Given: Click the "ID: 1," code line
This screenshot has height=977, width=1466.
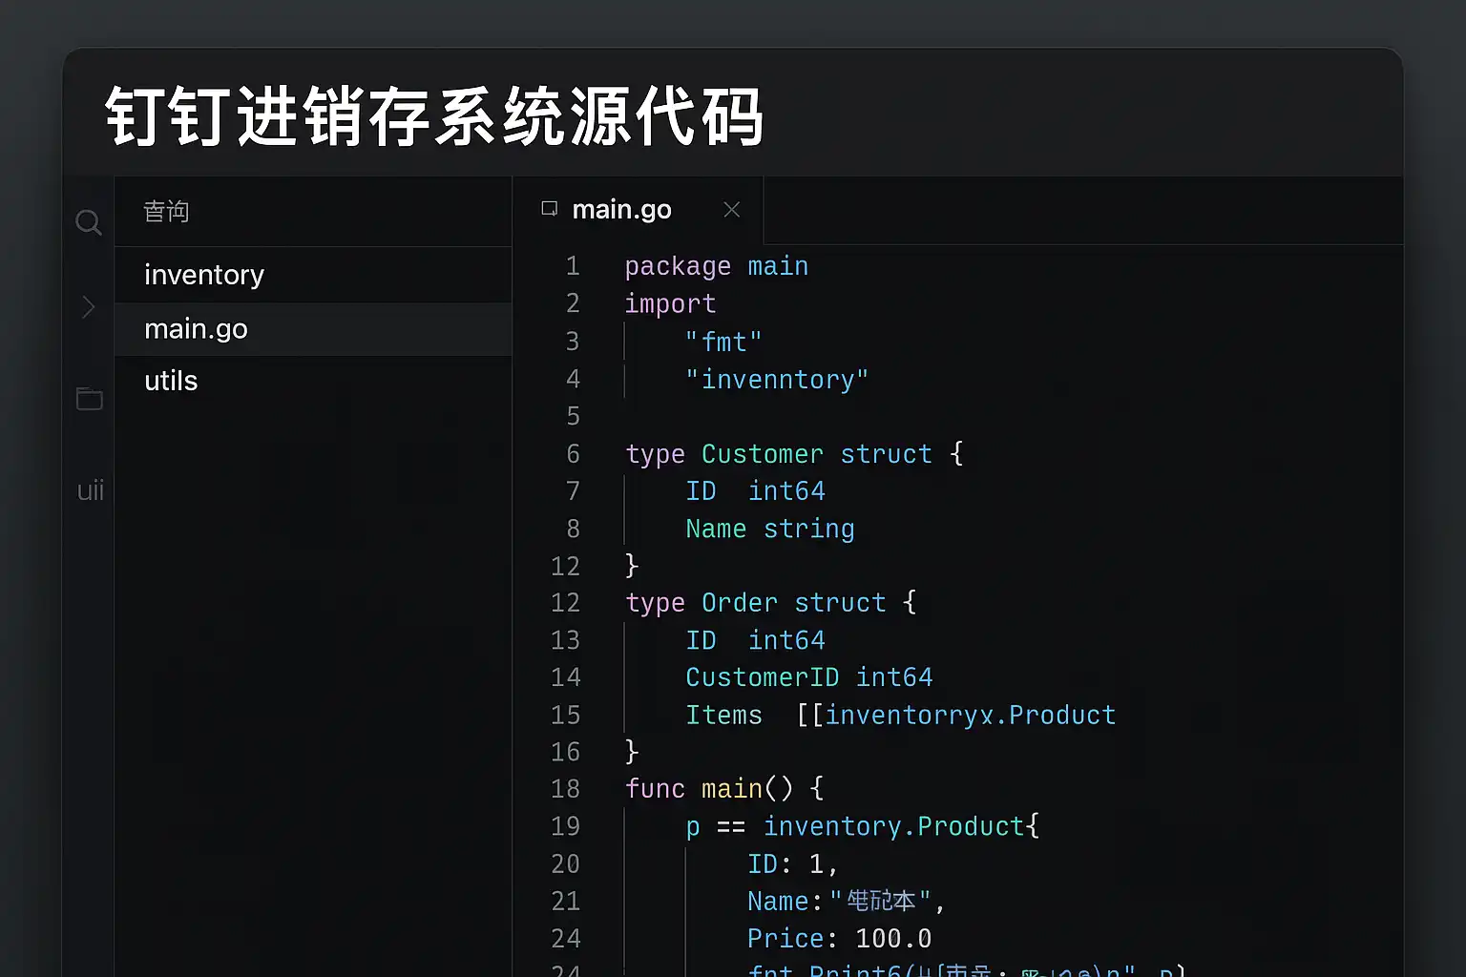Looking at the screenshot, I should tap(793, 864).
